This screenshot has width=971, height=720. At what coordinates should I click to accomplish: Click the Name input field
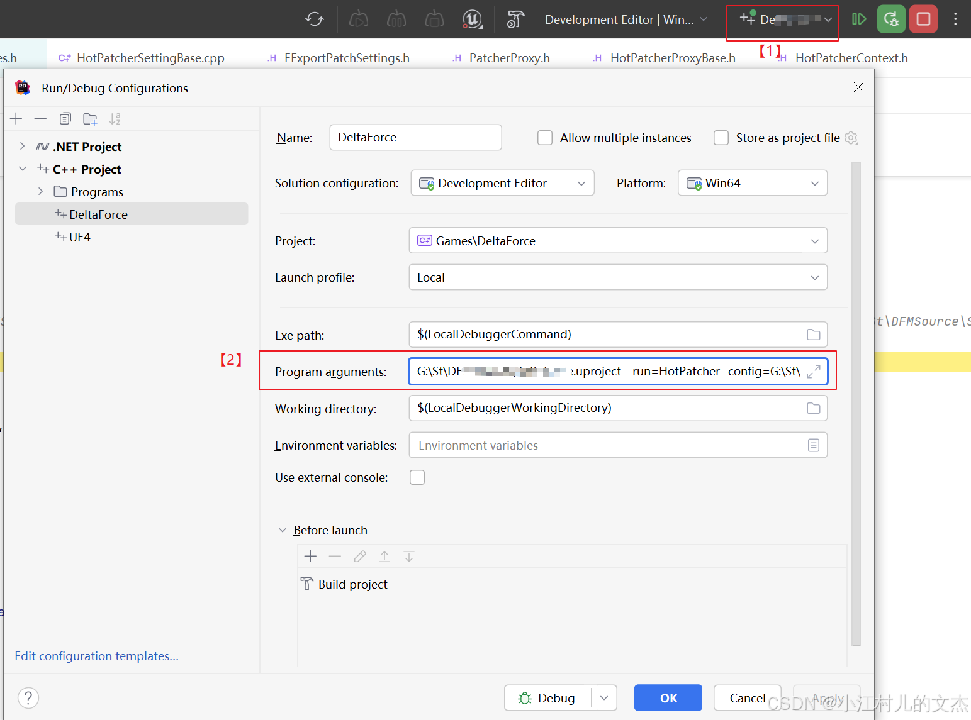(415, 138)
